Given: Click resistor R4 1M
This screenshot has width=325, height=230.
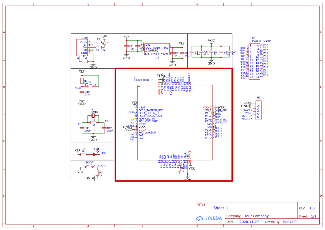Looking at the screenshot, I should (x=93, y=123).
